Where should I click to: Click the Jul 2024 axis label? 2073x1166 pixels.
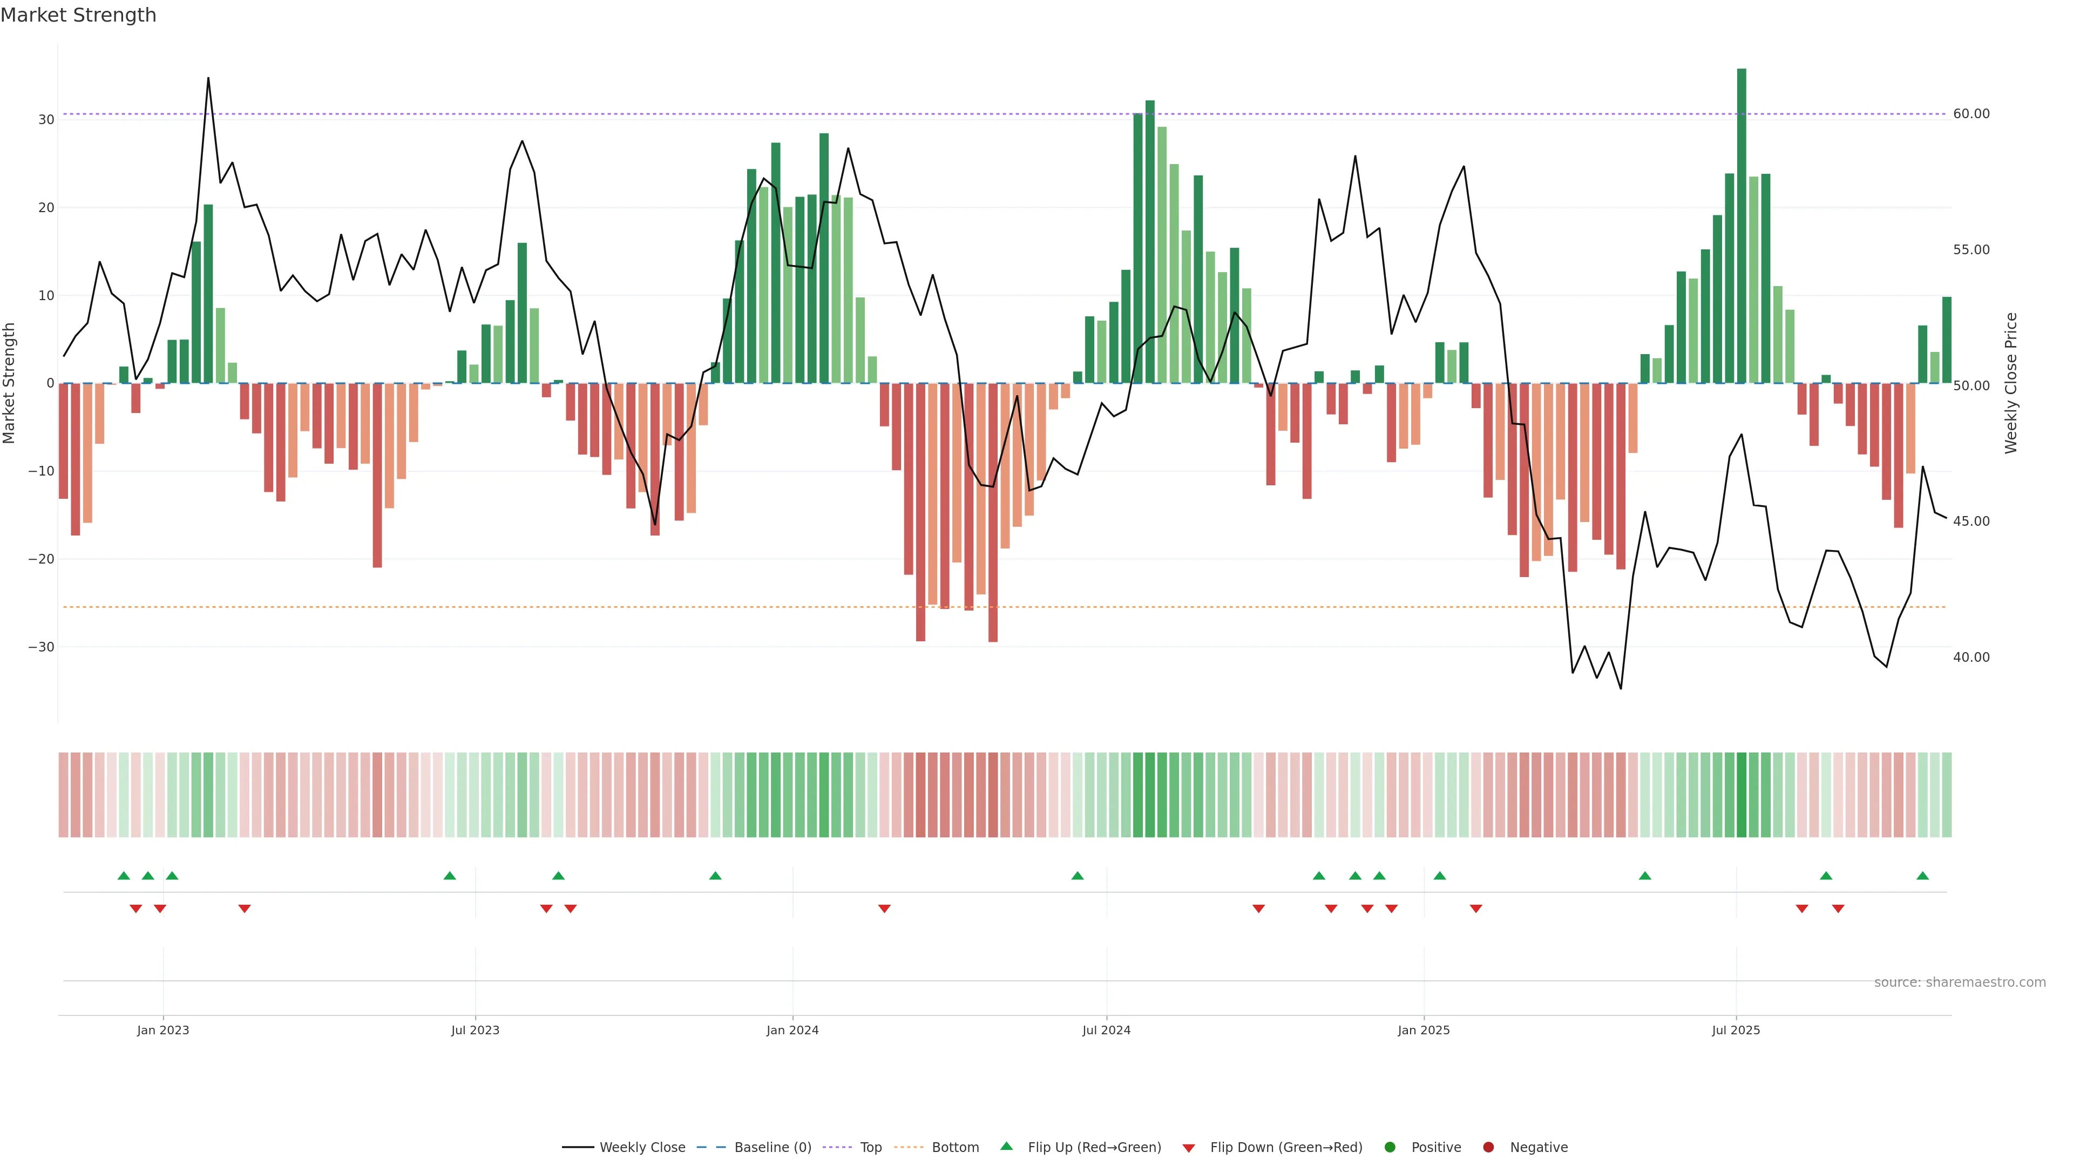tap(1106, 1030)
